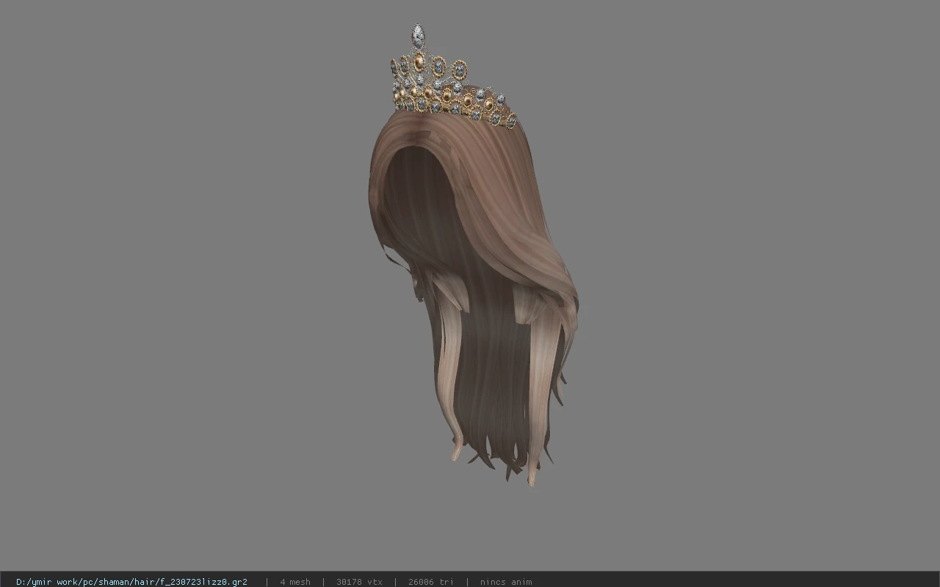Screen dimensions: 940x587
Task: Click the 'nincs anim' status entry
Action: click(x=506, y=582)
